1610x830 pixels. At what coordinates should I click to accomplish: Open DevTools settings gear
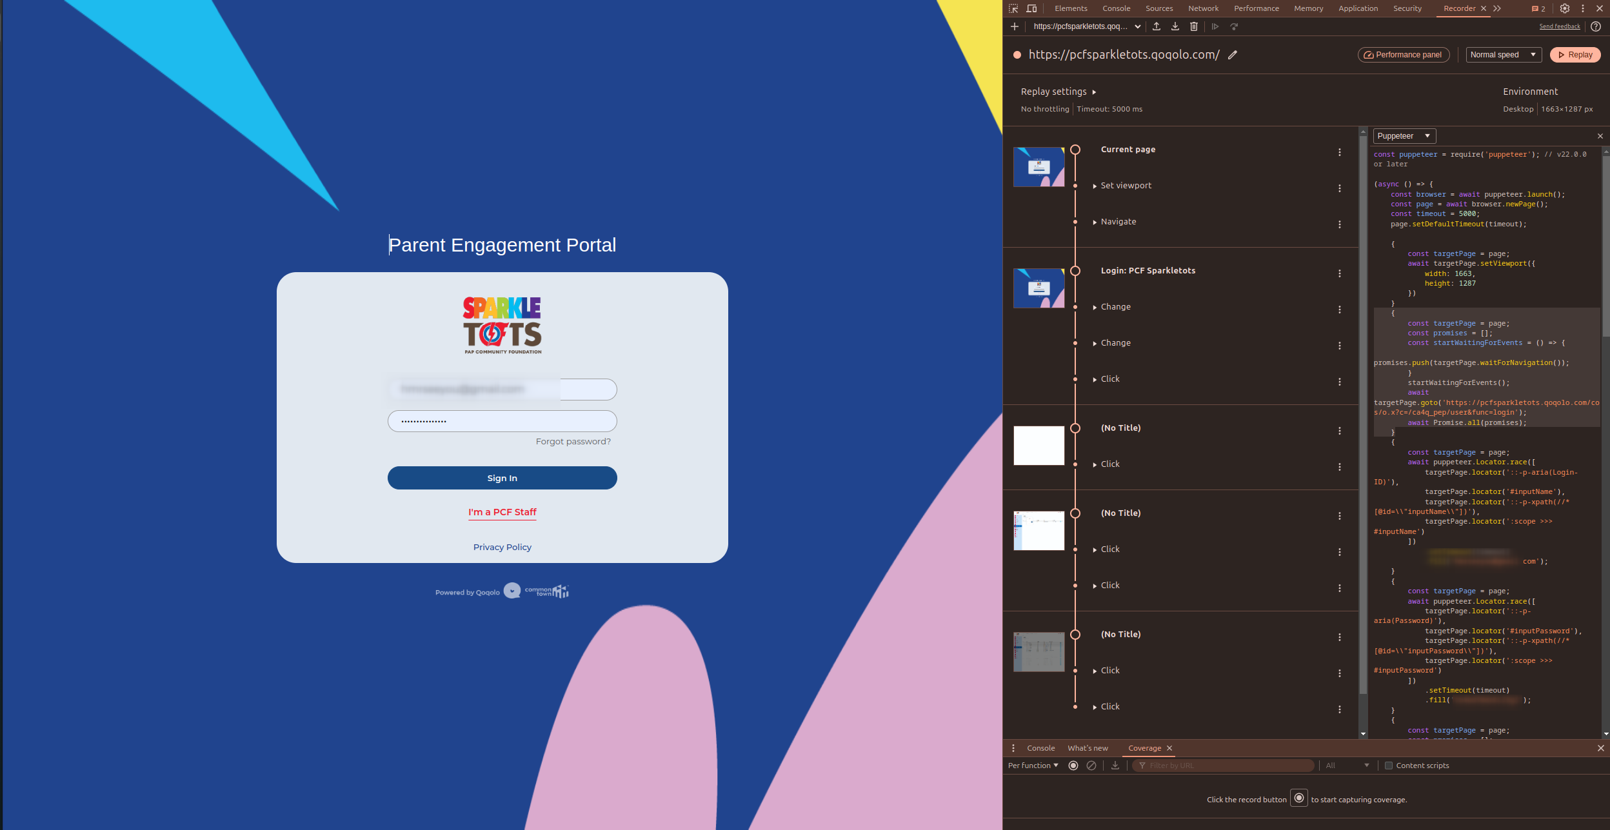(x=1565, y=8)
